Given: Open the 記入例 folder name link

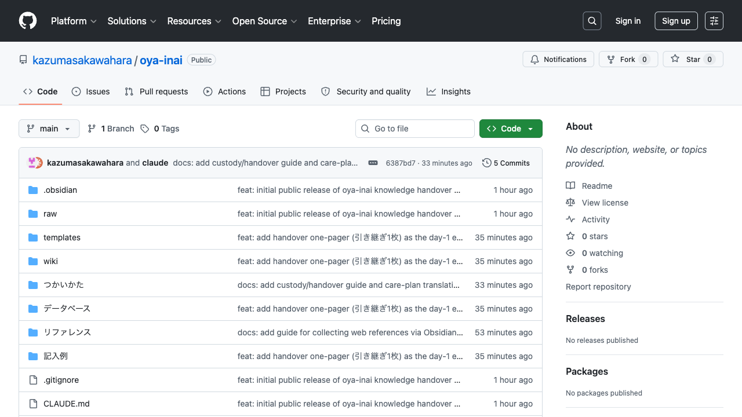Looking at the screenshot, I should pos(56,356).
